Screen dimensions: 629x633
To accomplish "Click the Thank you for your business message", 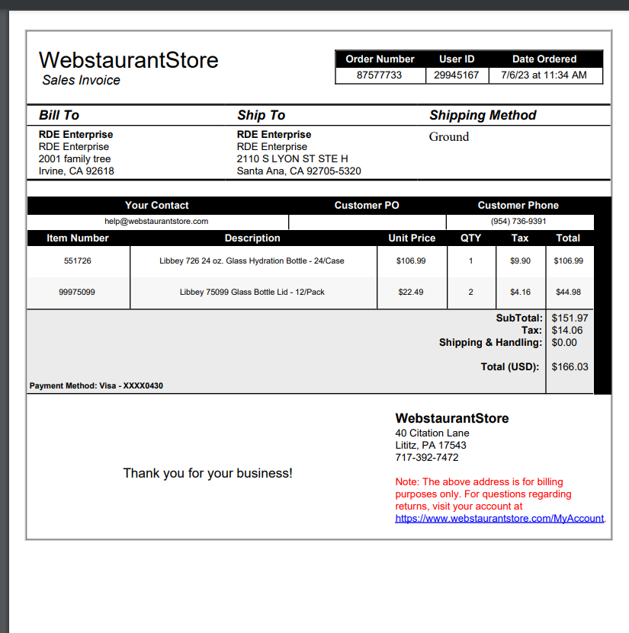I will [x=207, y=473].
